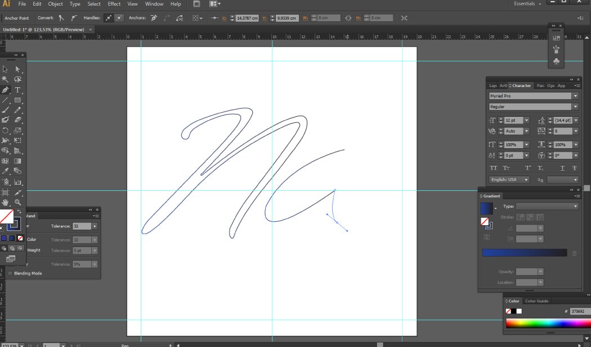The width and height of the screenshot is (591, 347).
Task: Toggle hide handles for multiple anchors
Action: [x=119, y=17]
